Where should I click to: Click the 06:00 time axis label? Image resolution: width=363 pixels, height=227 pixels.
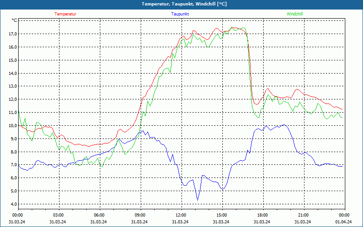point(100,215)
